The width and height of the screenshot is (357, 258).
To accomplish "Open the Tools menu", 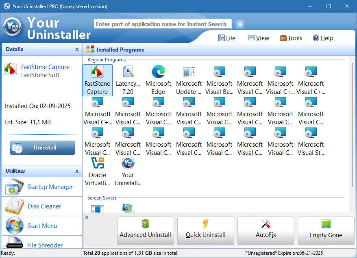I will (x=291, y=38).
